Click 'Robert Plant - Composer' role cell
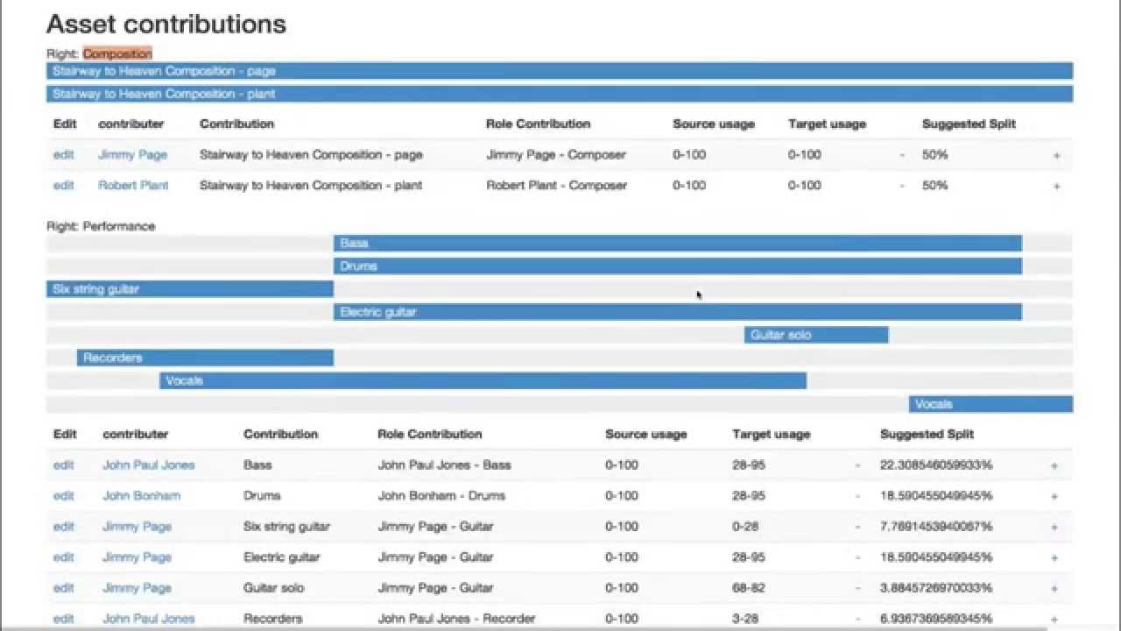Viewport: 1121px width, 631px height. [557, 185]
